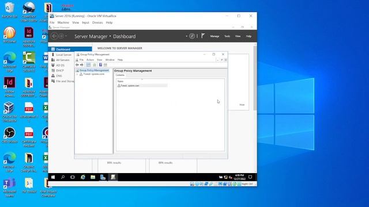Open the right BPA results link
Screen dimensions: 369x207
click(x=165, y=163)
